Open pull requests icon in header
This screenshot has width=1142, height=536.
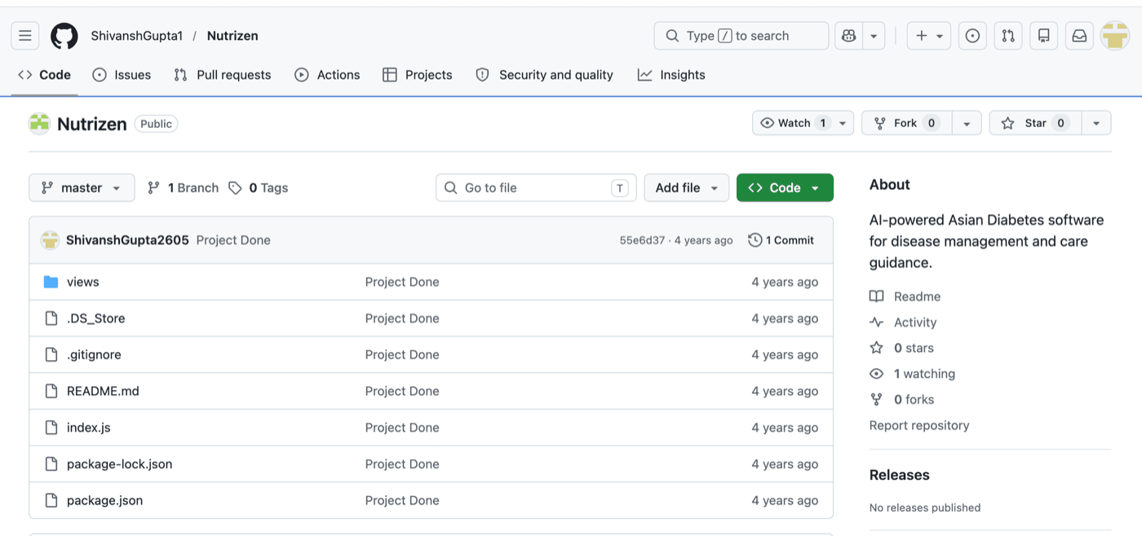click(x=1008, y=36)
